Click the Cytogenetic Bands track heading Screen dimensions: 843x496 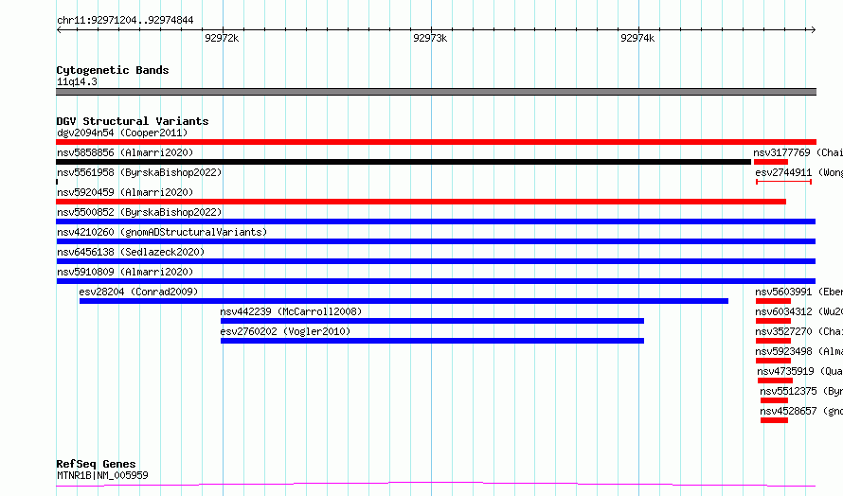(113, 70)
